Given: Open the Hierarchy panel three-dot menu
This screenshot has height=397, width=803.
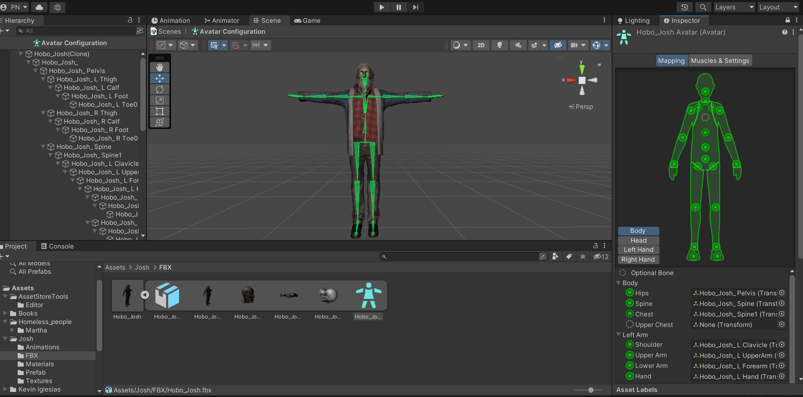Looking at the screenshot, I should click(139, 20).
